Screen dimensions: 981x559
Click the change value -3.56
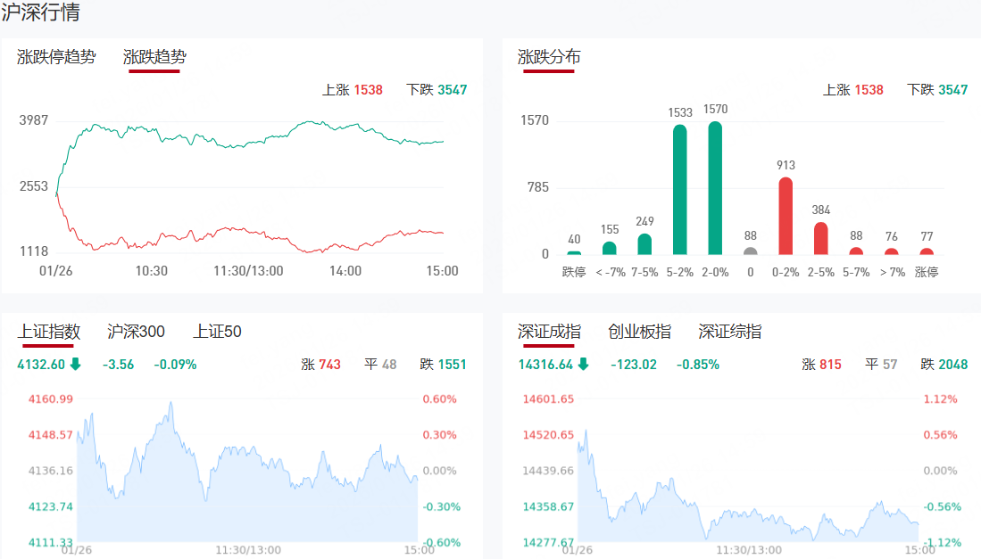pyautogui.click(x=118, y=364)
